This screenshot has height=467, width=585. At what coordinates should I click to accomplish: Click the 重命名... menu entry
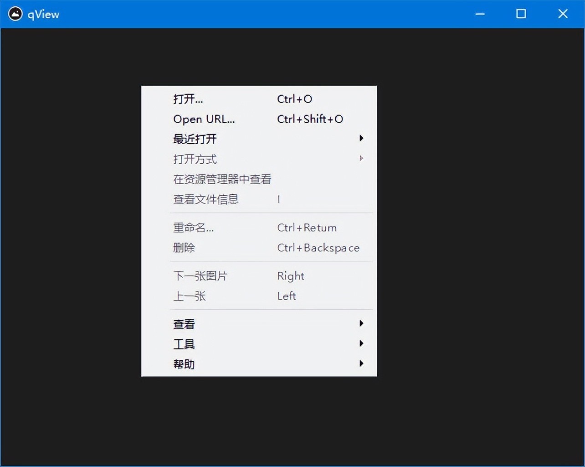click(259, 228)
